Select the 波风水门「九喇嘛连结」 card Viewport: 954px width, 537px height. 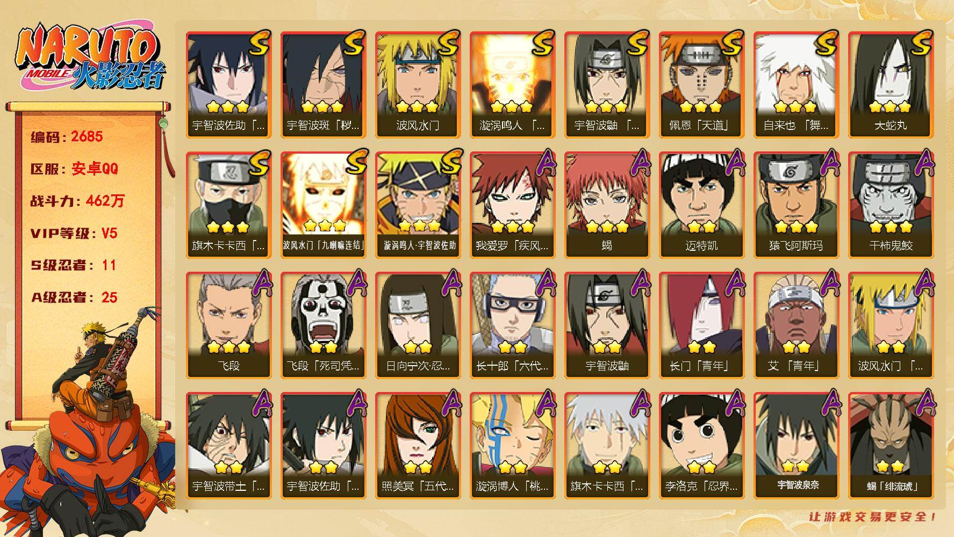click(323, 205)
